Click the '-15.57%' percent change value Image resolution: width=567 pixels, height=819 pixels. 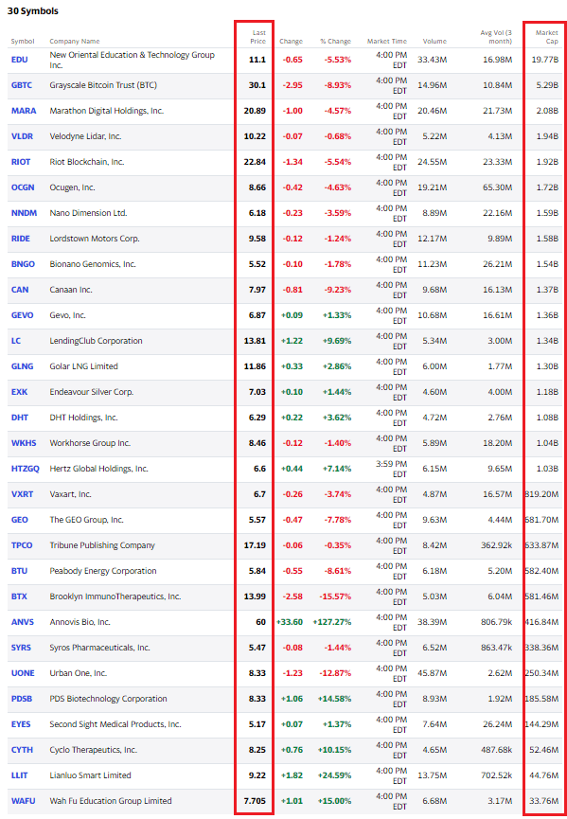(336, 597)
